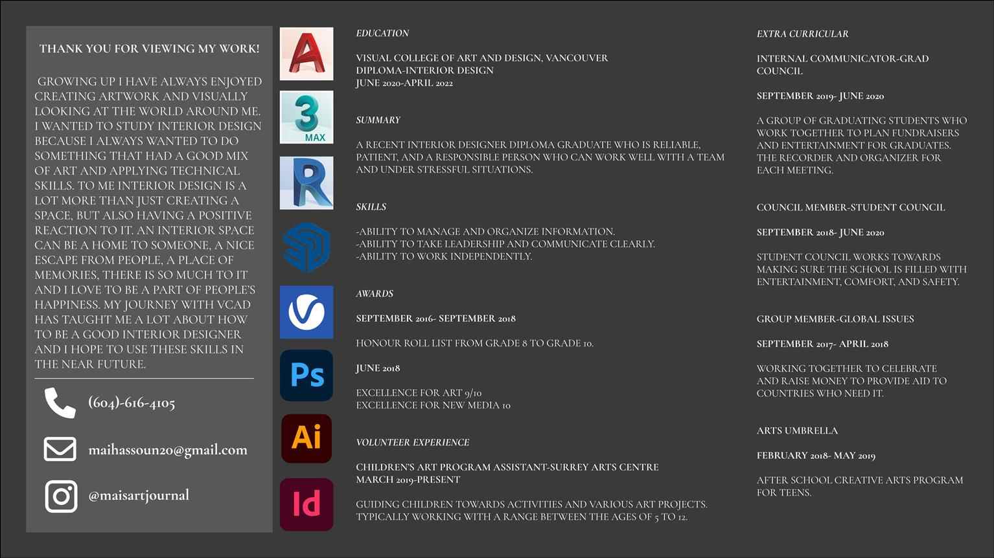Click 'SEPTEMBER 2018- JUNE 2020' date
The image size is (994, 558).
[820, 232]
